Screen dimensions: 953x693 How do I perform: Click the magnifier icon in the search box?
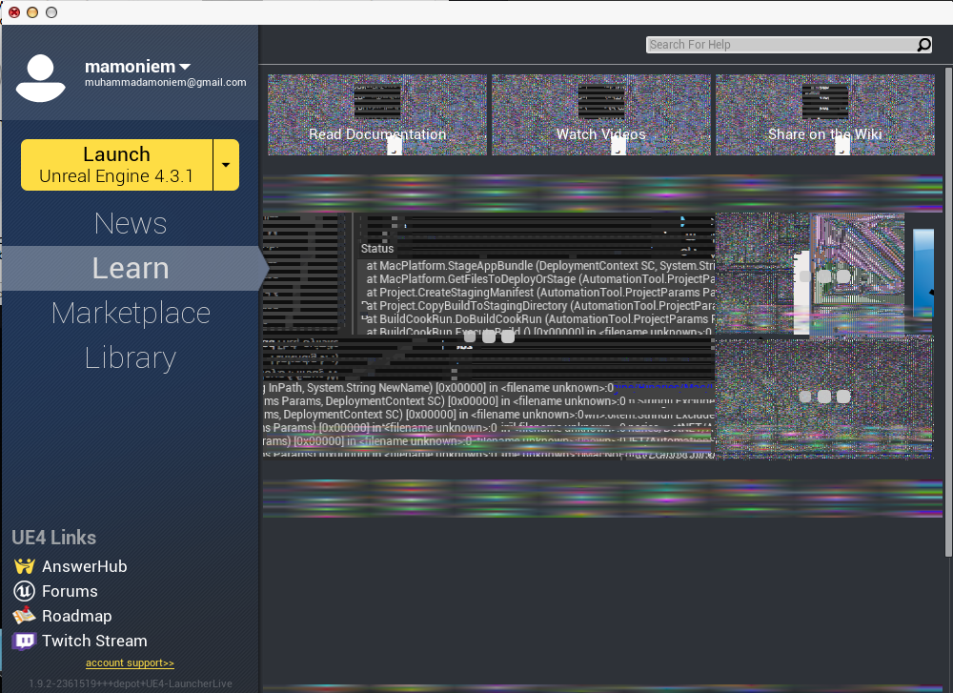point(923,45)
